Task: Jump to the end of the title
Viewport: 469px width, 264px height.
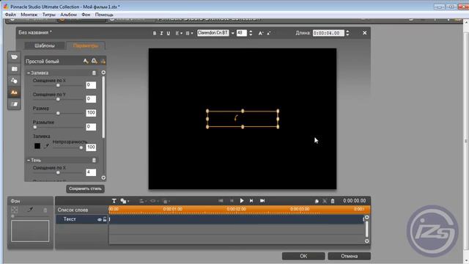Action: (262, 200)
